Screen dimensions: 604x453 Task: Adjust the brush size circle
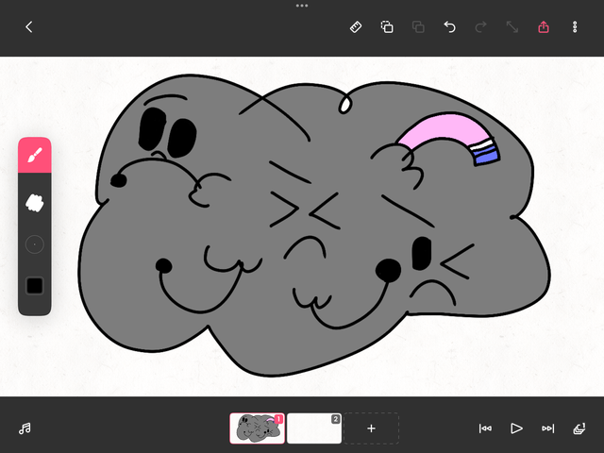pos(35,243)
